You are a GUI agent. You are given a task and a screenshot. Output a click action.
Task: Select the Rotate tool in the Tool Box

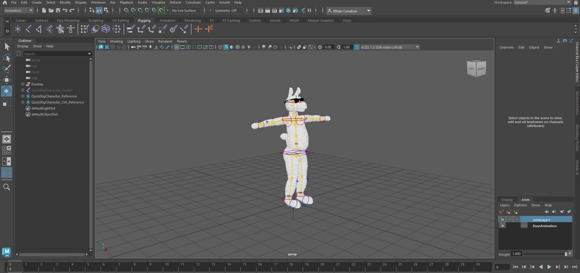7,91
